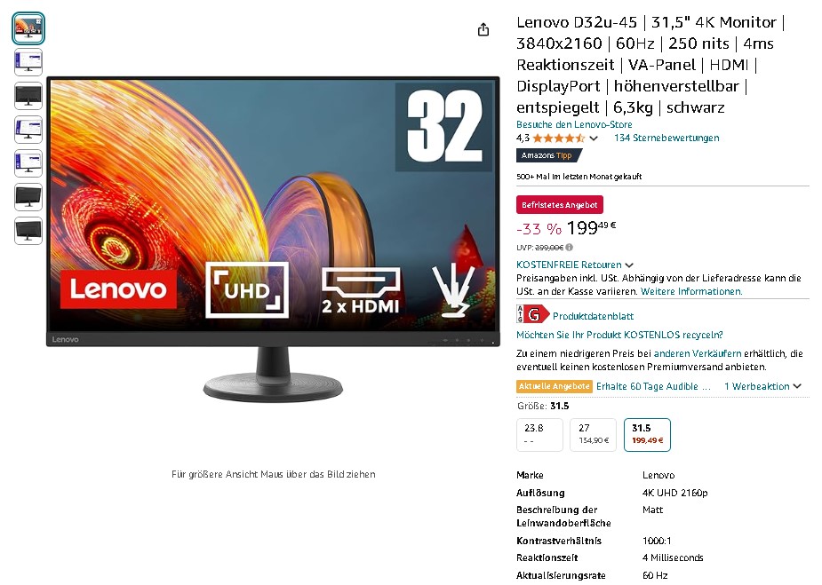Choose the 27 size option
This screenshot has width=822, height=585.
click(x=593, y=435)
